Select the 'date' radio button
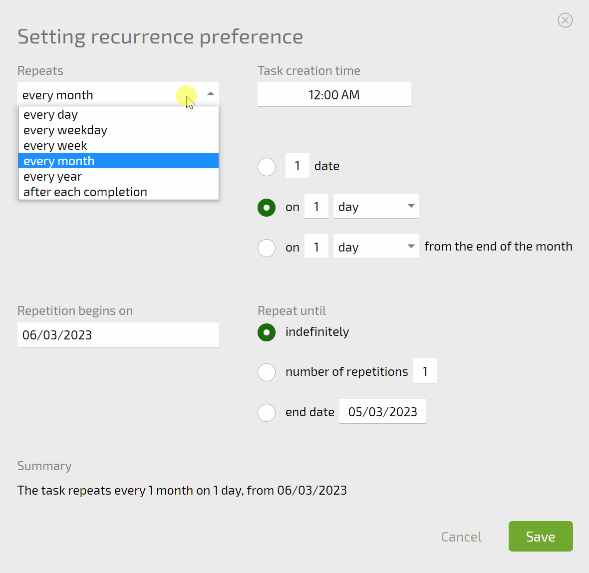Screen dimensions: 589x573 267,167
